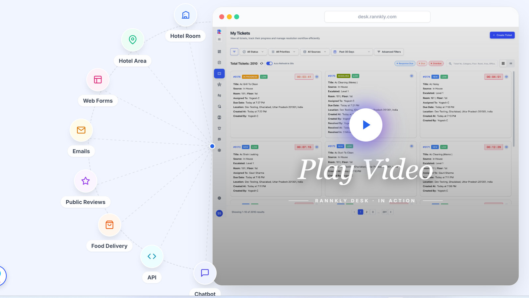Open ticket #5174 link
Viewport: 529px width, 298px height.
(x=427, y=77)
